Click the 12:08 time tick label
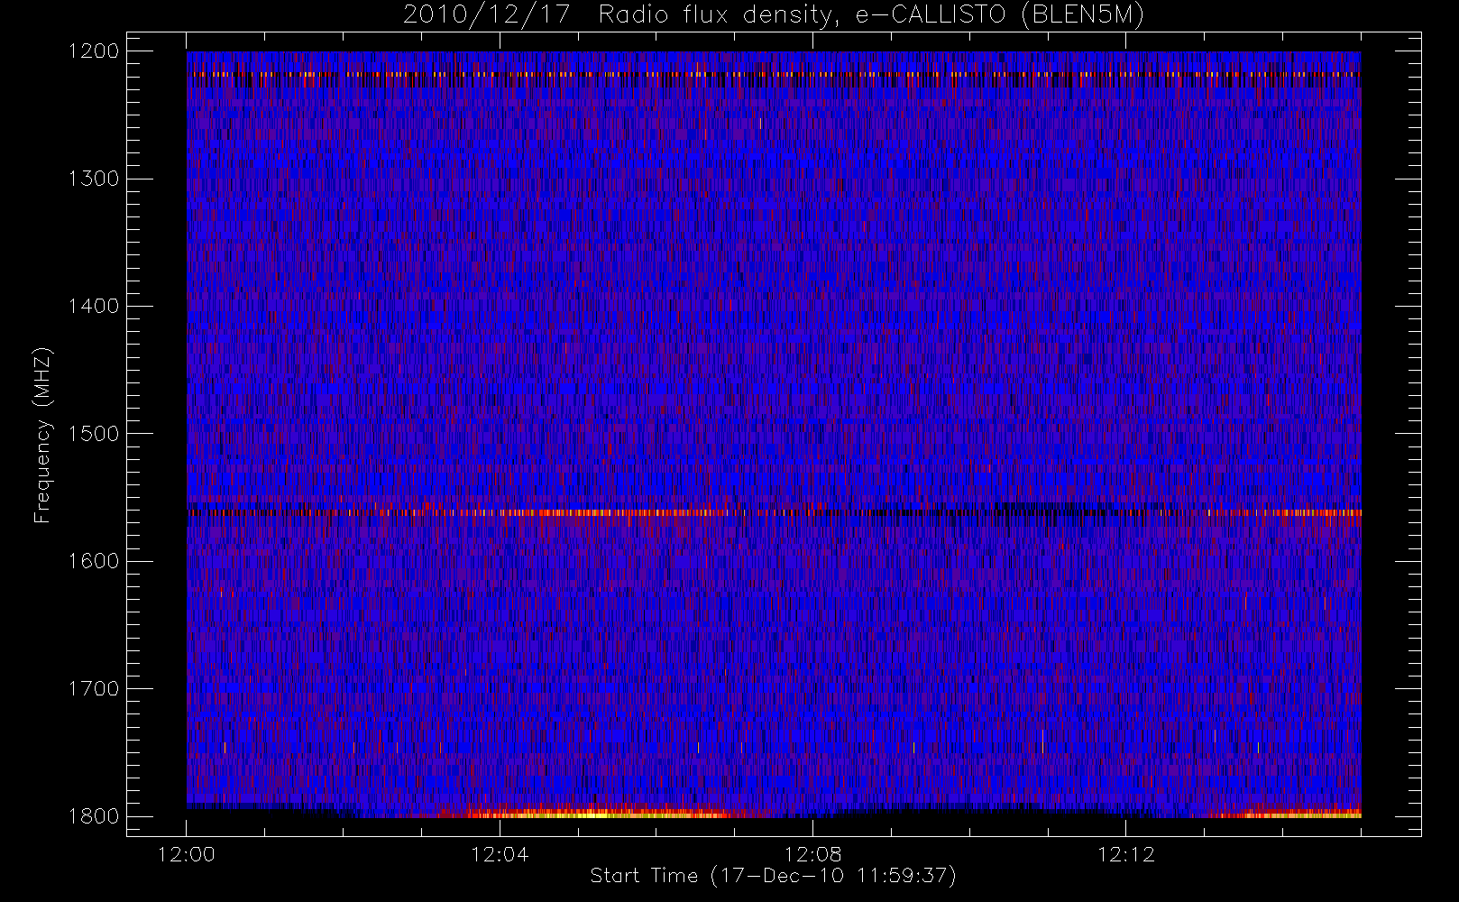The width and height of the screenshot is (1459, 902). pos(812,854)
